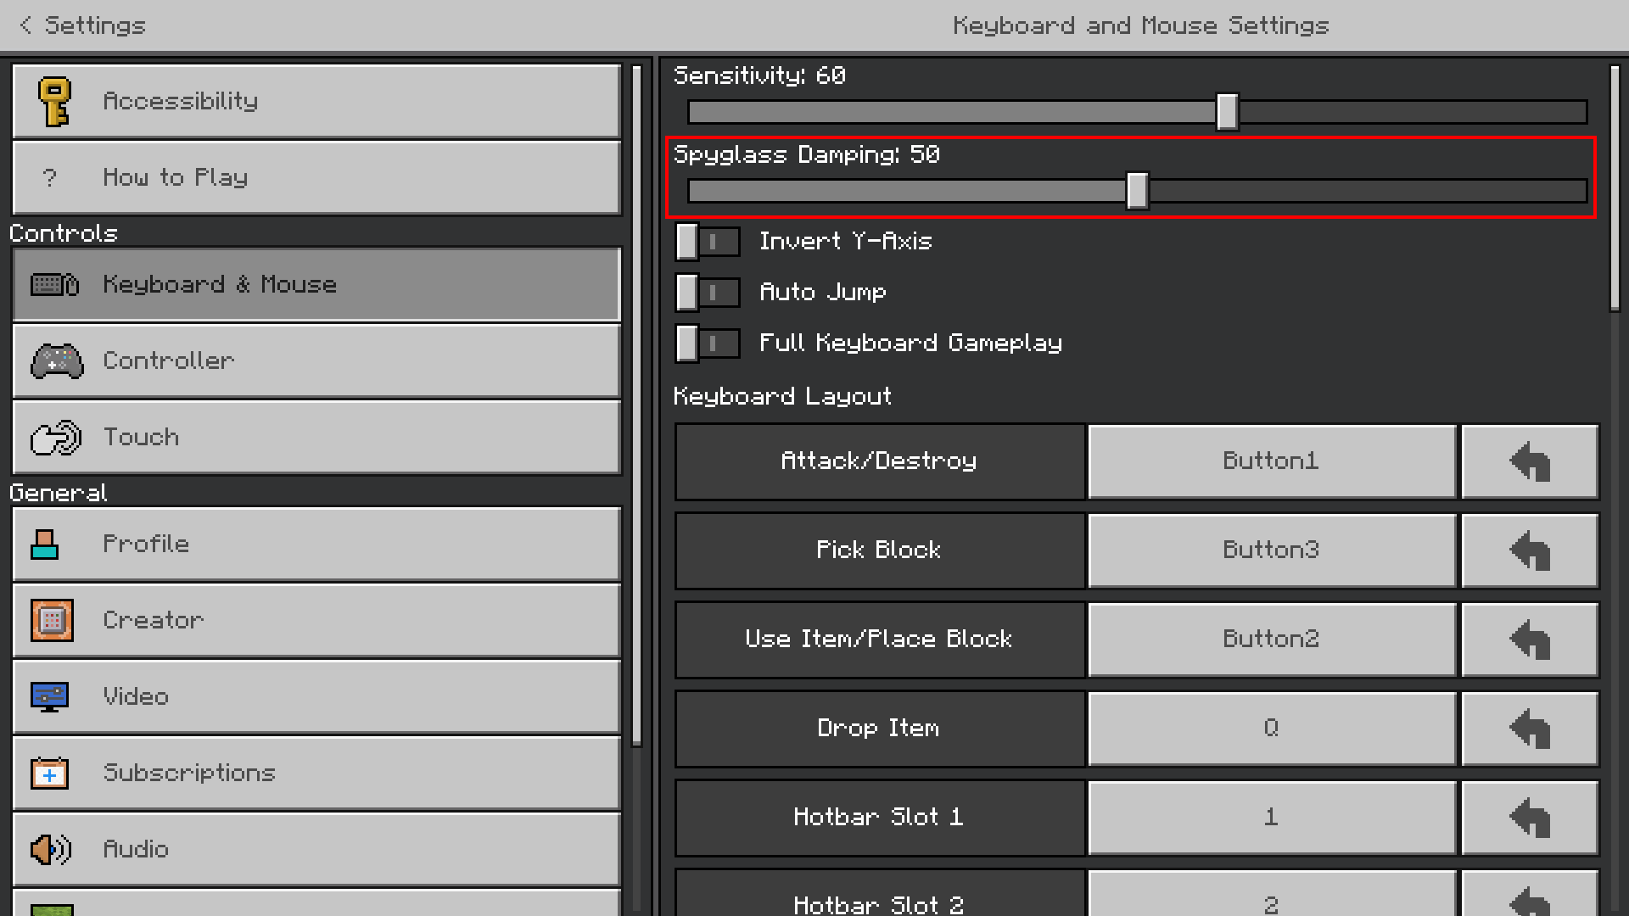Go back using Settings chevron
This screenshot has height=916, width=1629.
click(x=25, y=25)
